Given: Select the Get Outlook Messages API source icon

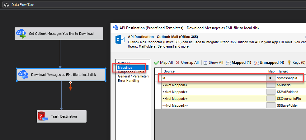Looking at the screenshot, I should [x=21, y=34].
